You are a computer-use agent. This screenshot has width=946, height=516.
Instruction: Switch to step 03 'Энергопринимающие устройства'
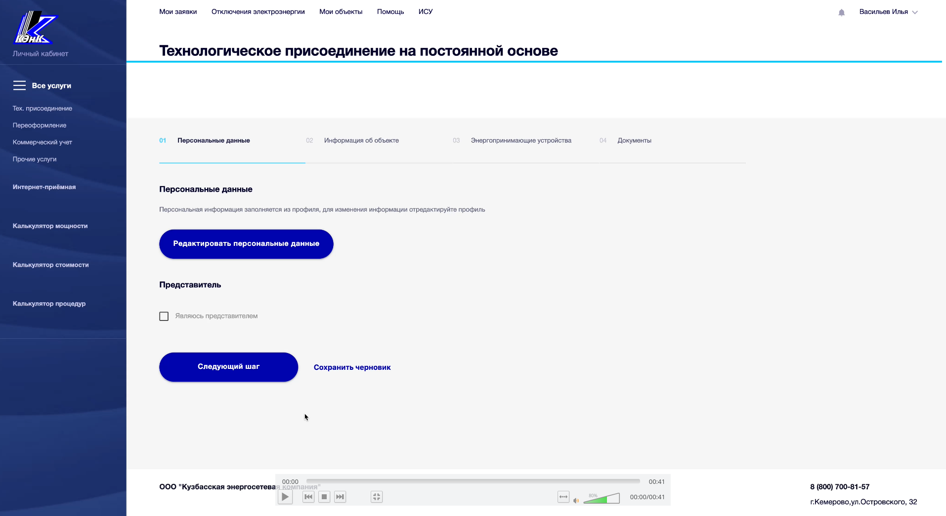512,141
